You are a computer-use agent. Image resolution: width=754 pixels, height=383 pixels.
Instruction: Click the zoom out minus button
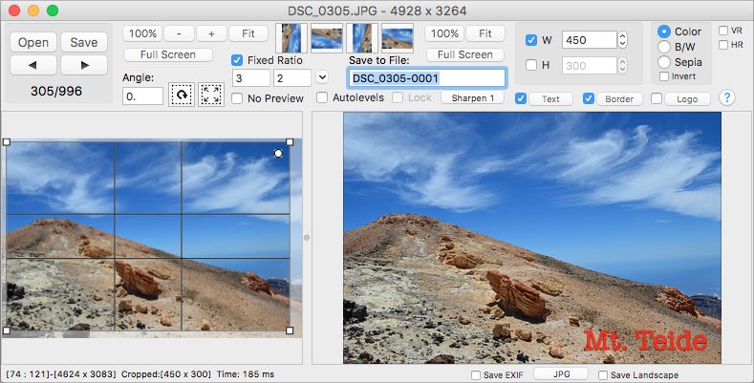179,33
